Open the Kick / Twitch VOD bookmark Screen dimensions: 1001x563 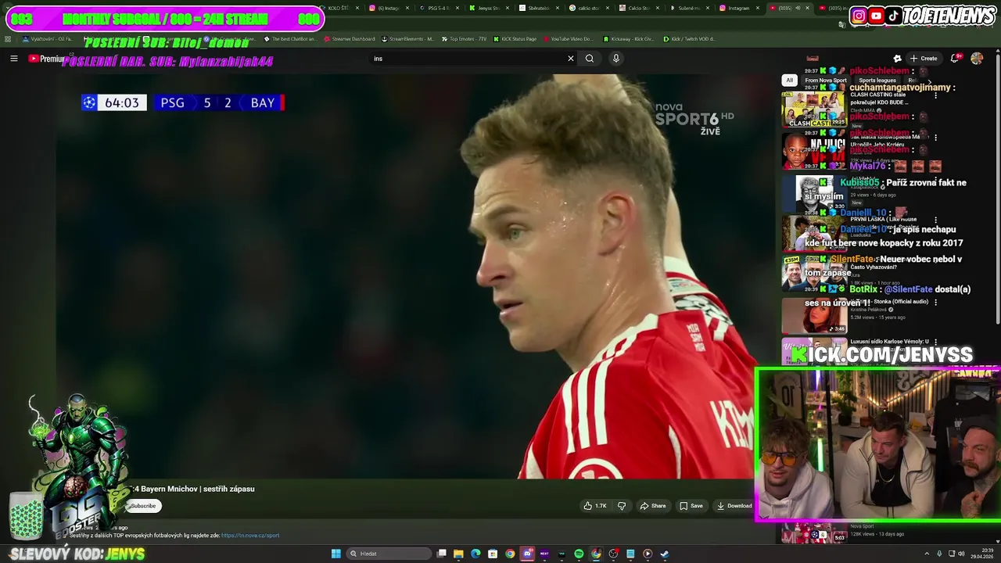point(689,38)
